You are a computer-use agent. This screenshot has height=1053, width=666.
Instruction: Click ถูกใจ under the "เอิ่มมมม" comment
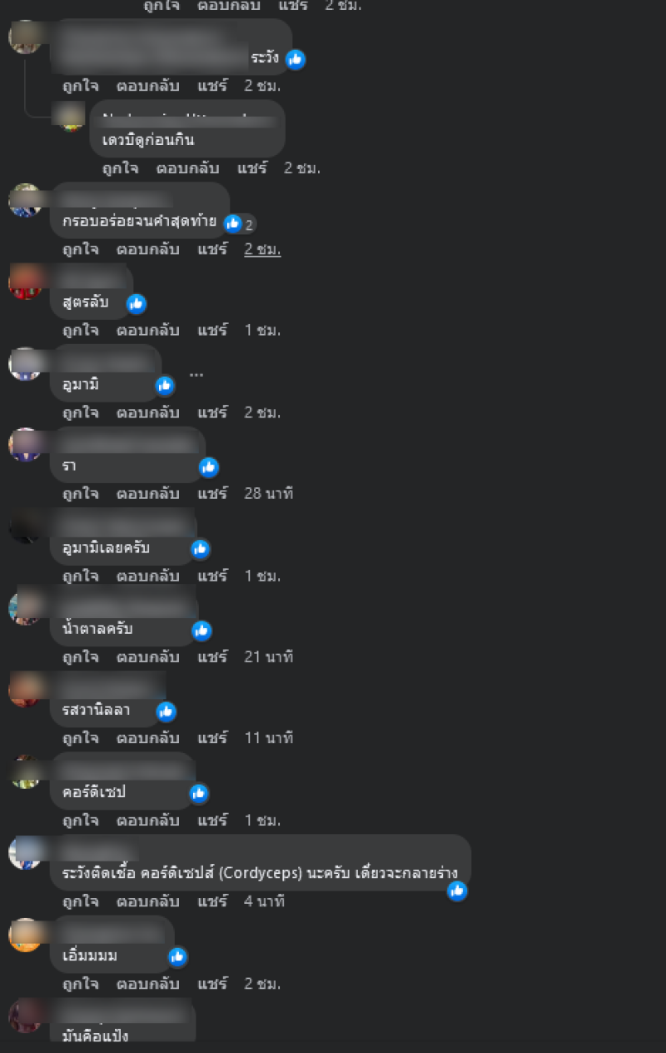click(81, 983)
